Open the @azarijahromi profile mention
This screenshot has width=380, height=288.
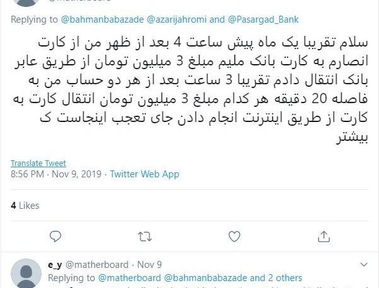[x=176, y=19]
